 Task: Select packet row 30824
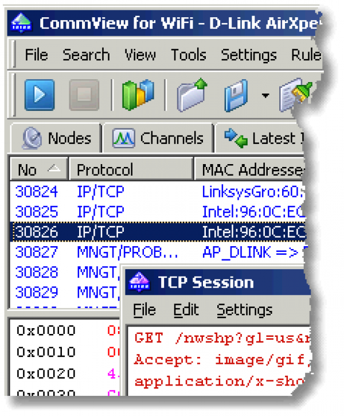coord(158,191)
